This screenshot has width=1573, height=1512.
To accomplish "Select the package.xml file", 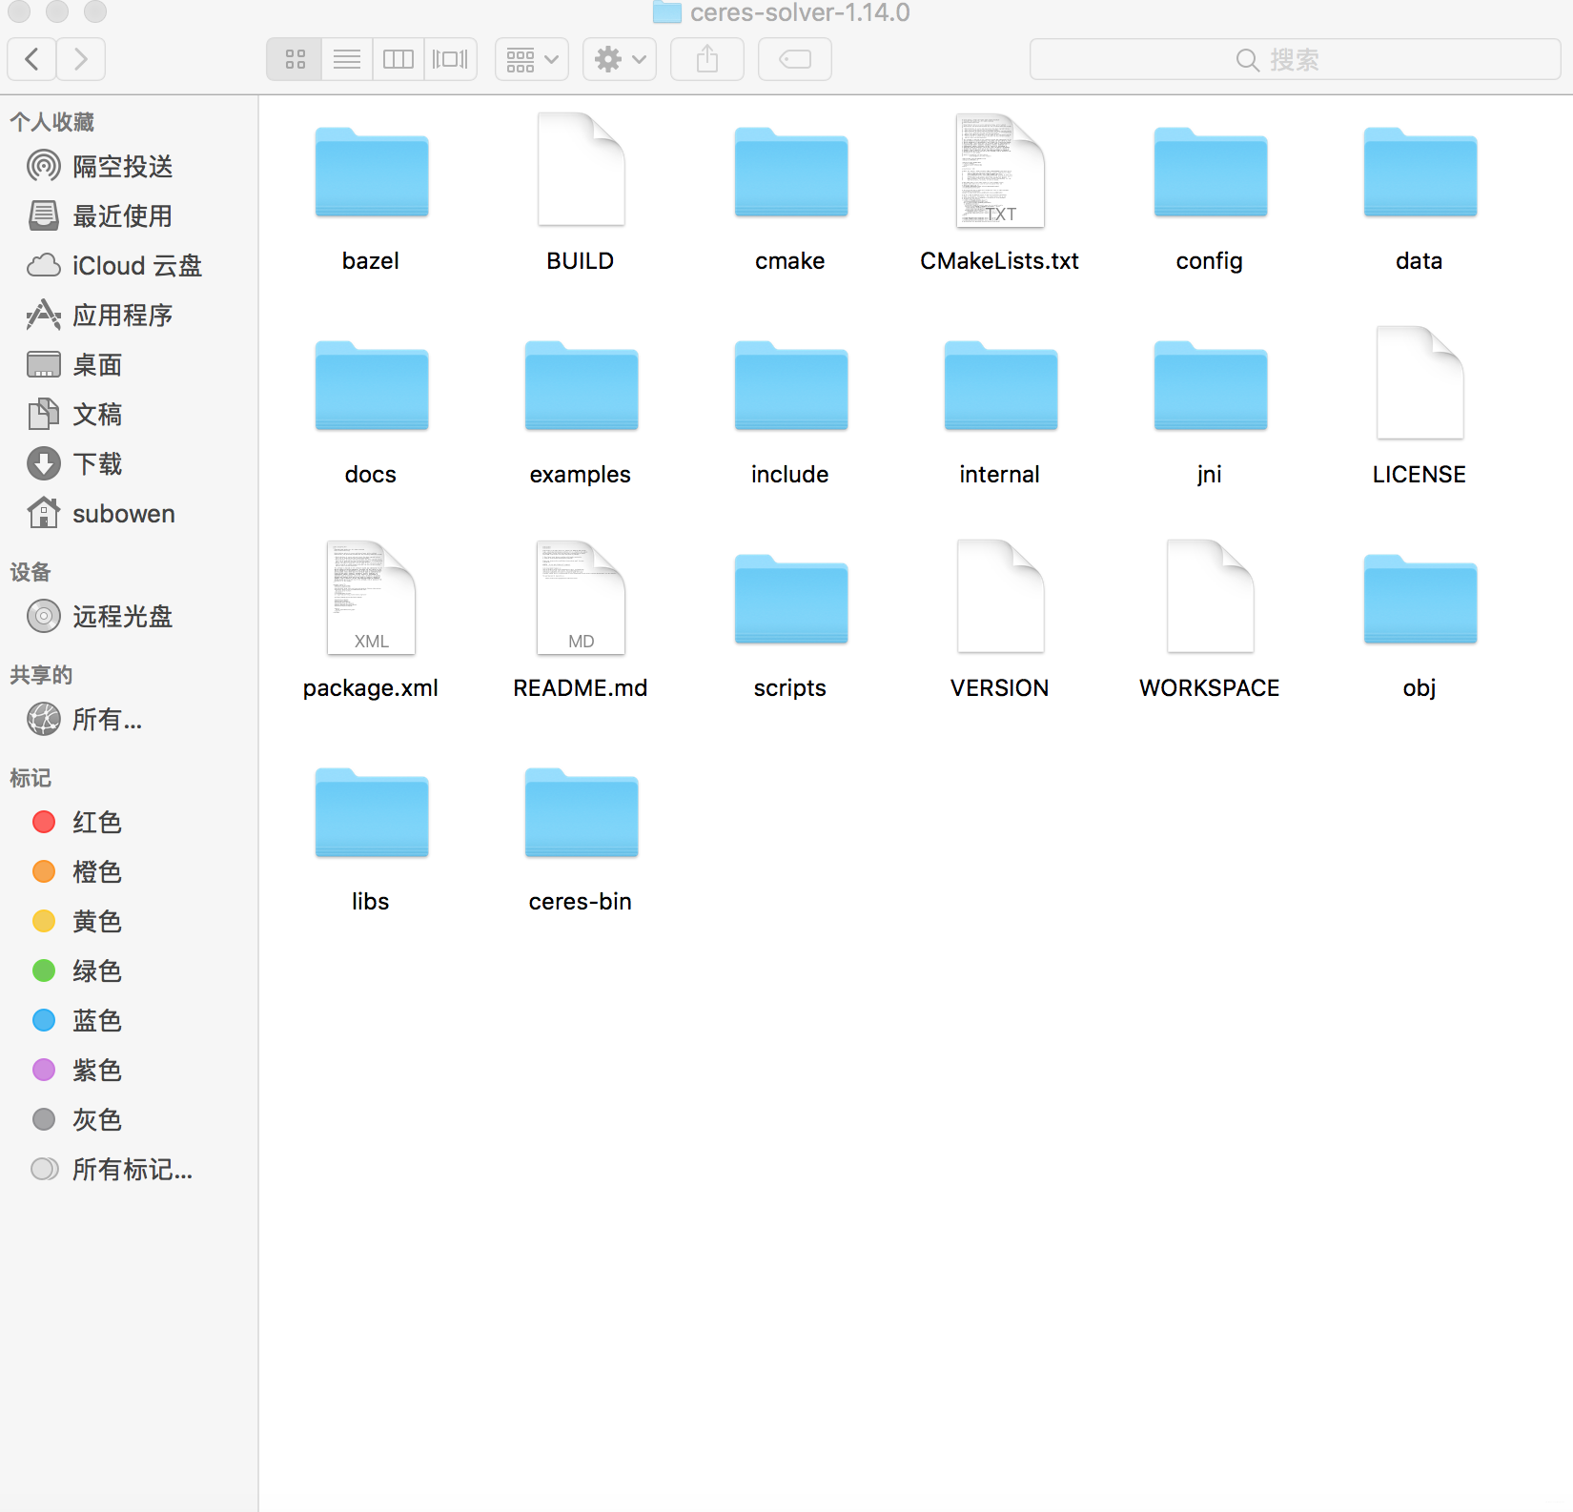I will coord(371,597).
